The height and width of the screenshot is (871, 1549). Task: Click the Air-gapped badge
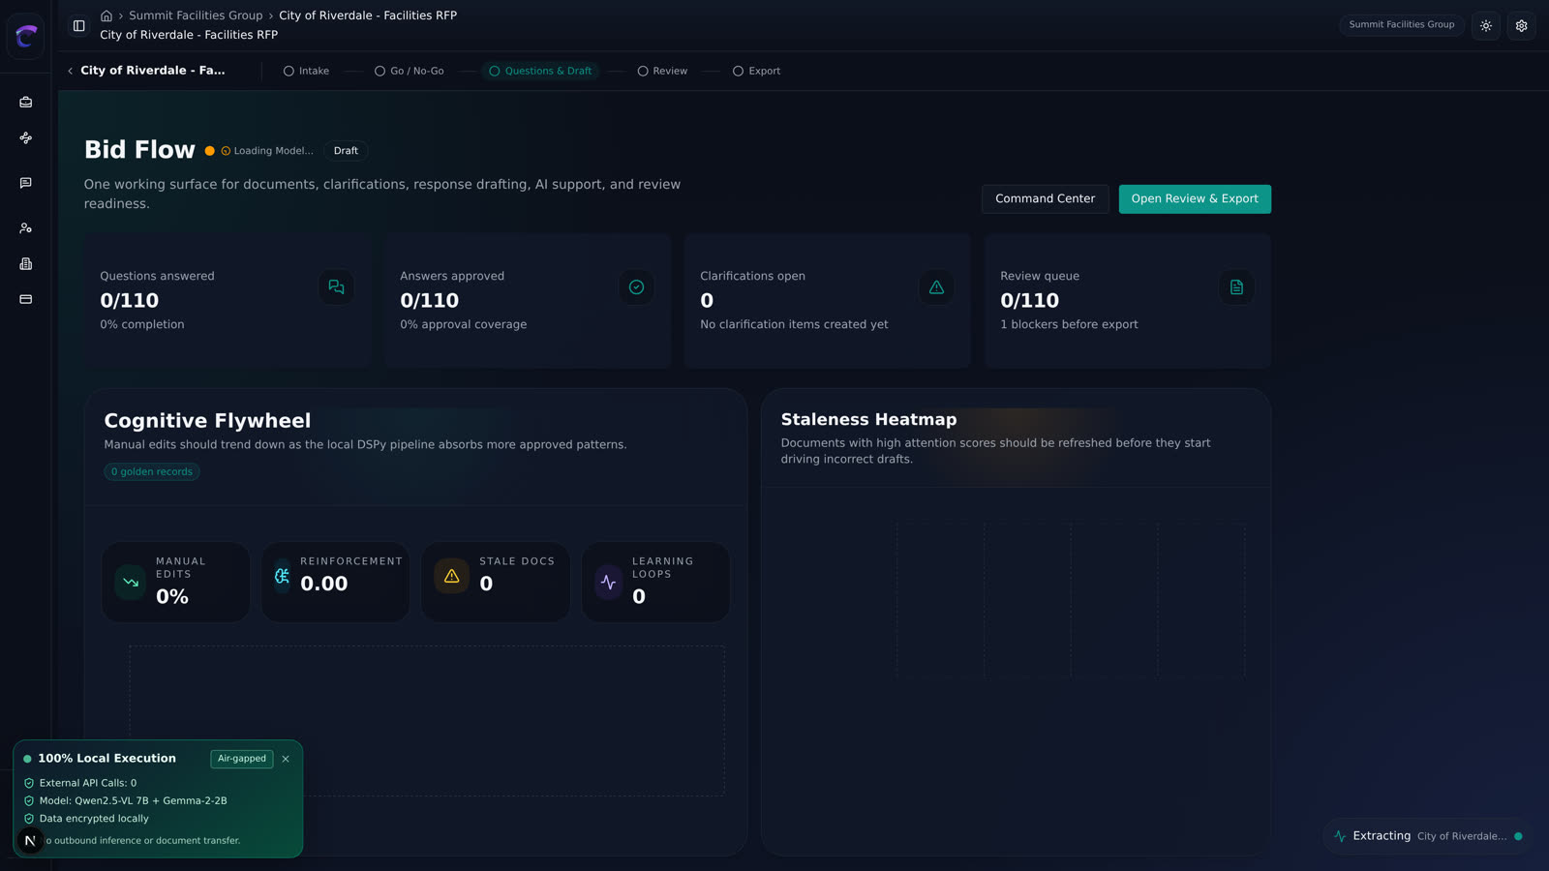pos(242,759)
